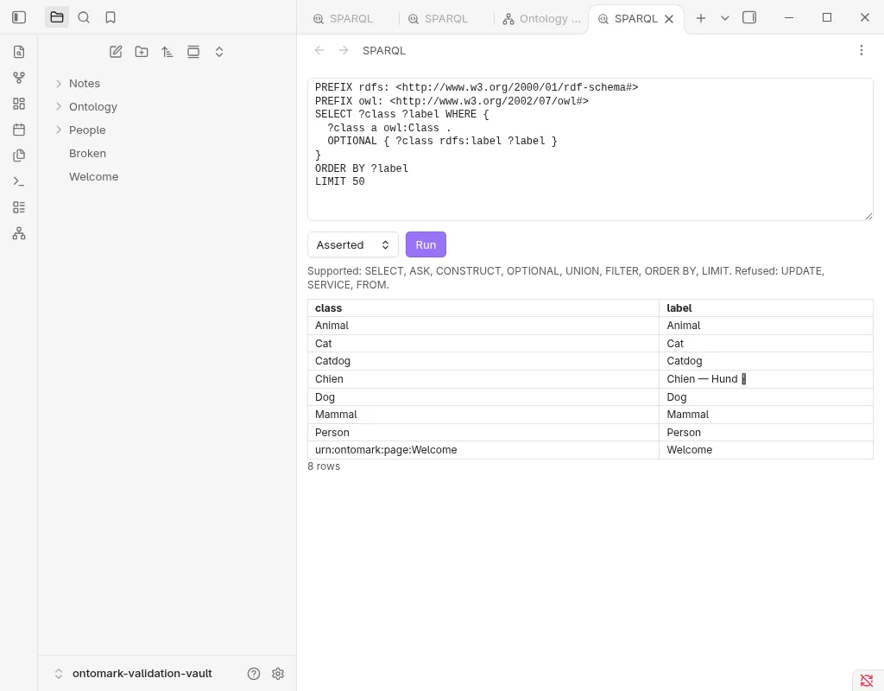The image size is (884, 691).
Task: Create a new note
Action: pos(116,52)
